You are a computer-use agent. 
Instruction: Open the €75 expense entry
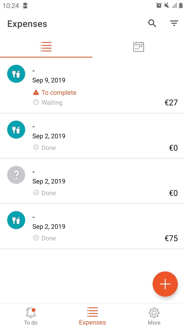[x=92, y=226]
